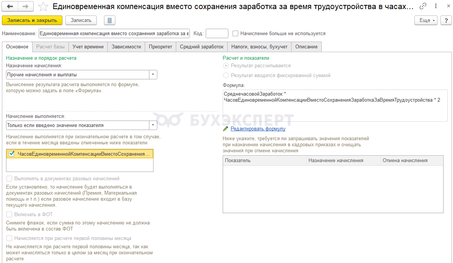The image size is (453, 263).
Task: Open the Приоритет tab
Action: [160, 47]
